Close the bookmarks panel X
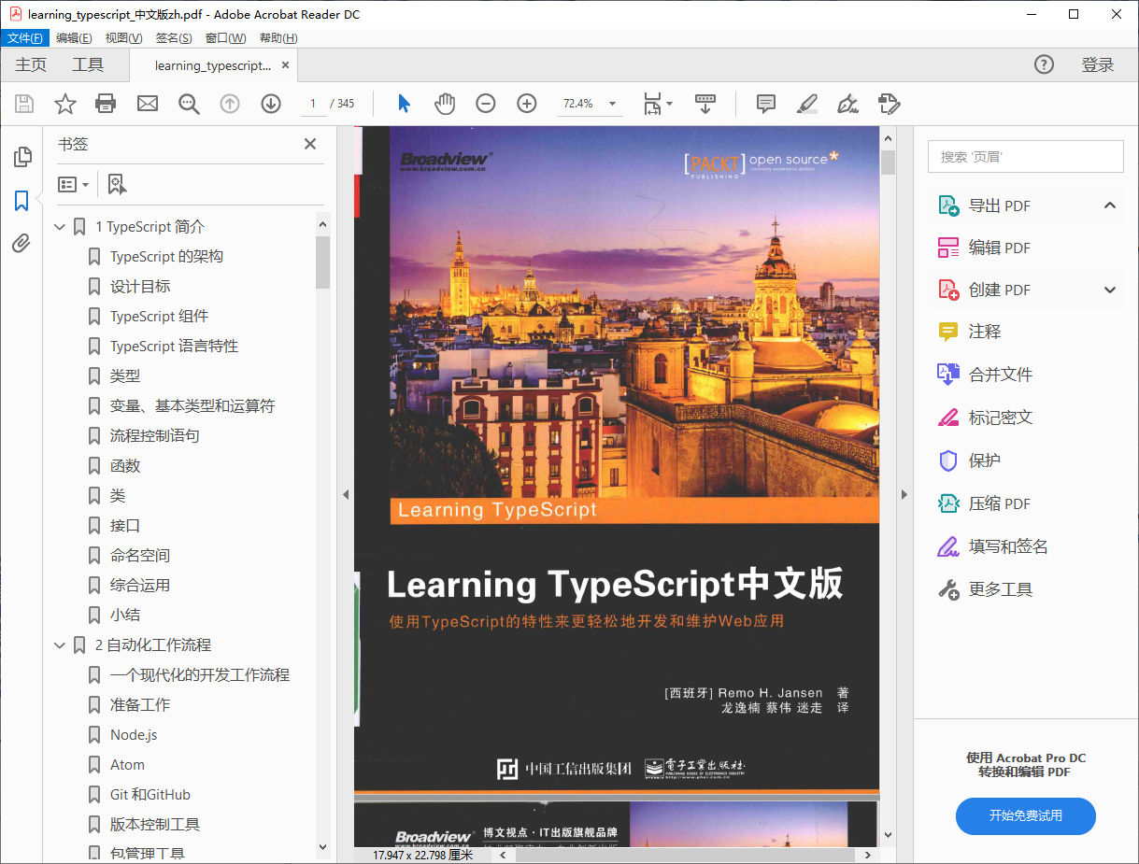 coord(310,144)
